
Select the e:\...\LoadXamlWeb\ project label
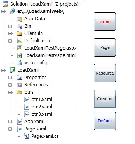tap(41, 11)
